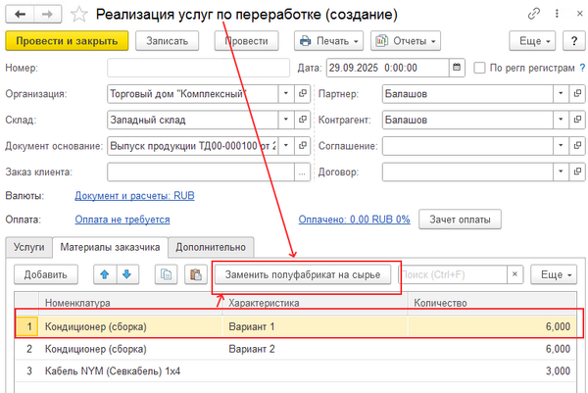Expand the Склад dropdown list
The image size is (588, 393).
(x=287, y=121)
